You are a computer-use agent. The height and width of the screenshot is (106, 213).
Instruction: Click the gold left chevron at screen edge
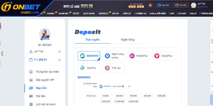click(x=2, y=54)
